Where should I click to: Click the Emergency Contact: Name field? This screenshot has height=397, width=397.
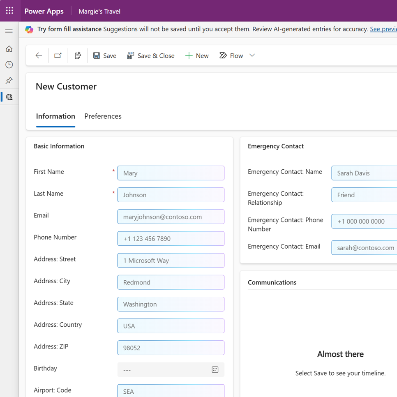point(364,173)
